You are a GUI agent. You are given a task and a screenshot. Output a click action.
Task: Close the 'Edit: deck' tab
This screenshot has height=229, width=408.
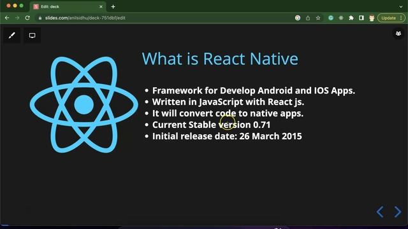[101, 7]
